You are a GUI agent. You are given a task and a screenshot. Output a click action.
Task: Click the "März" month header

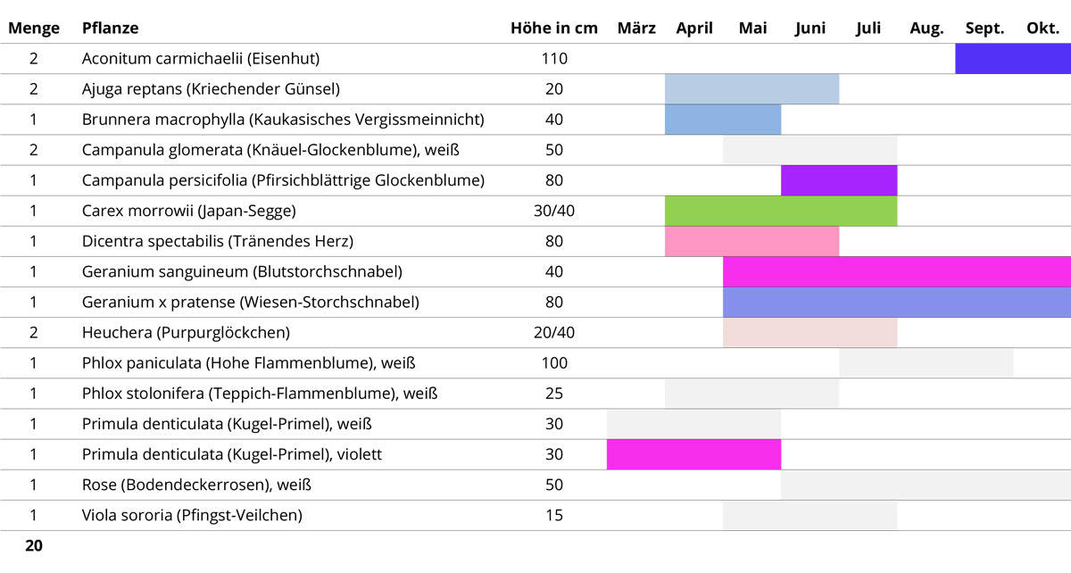(x=636, y=28)
